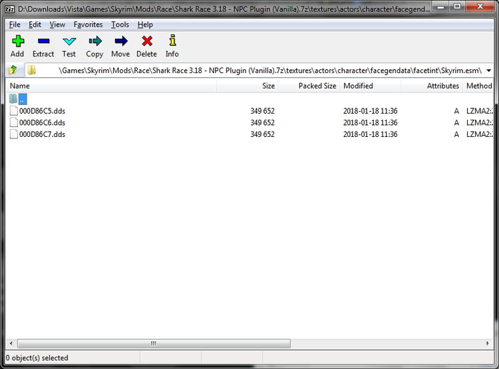Sort by the Packed Size column header
Screen dimensions: 499x369
point(309,86)
